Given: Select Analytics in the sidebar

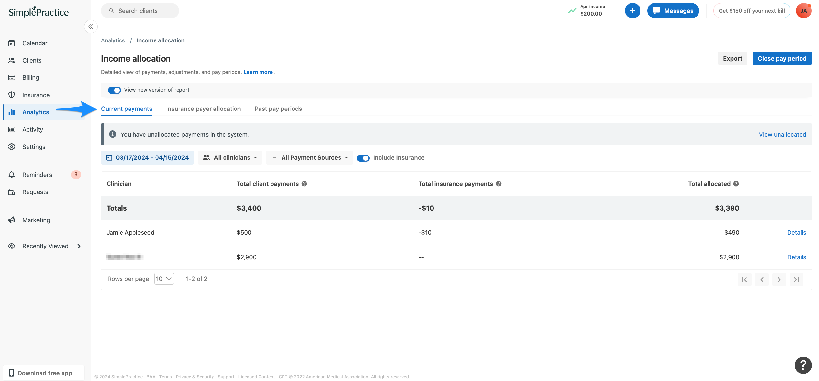Looking at the screenshot, I should coord(36,112).
